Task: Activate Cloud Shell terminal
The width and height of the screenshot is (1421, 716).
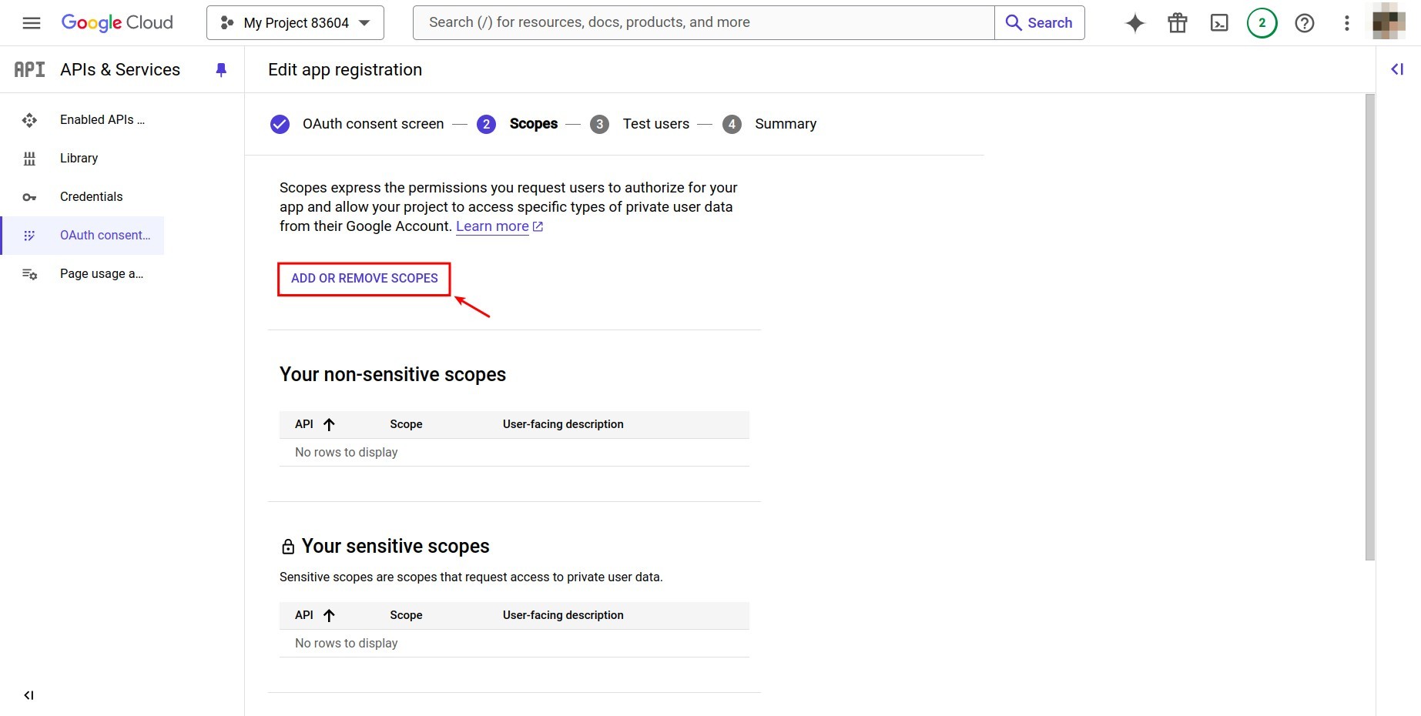Action: coord(1218,22)
